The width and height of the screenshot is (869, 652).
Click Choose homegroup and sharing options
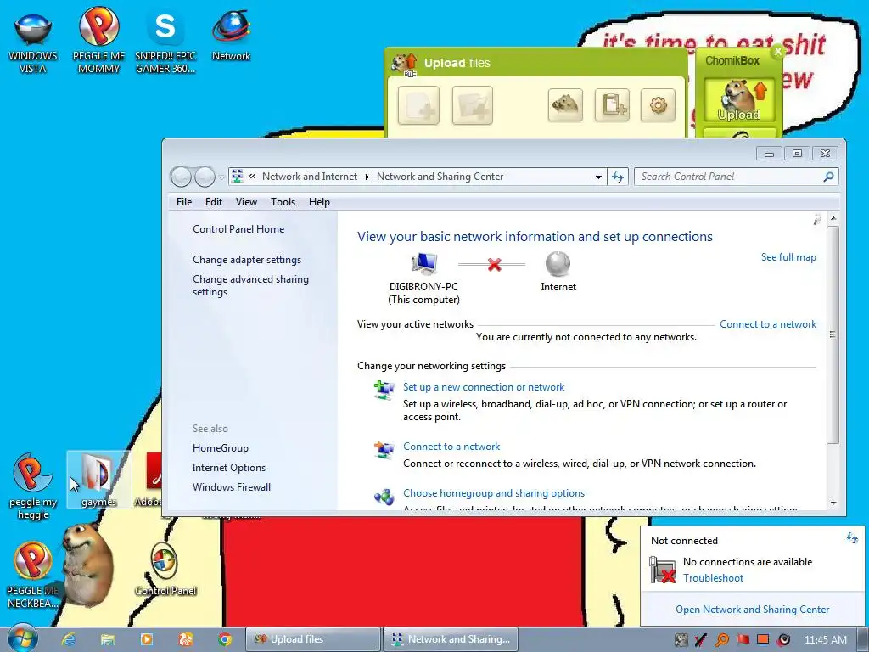coord(494,493)
